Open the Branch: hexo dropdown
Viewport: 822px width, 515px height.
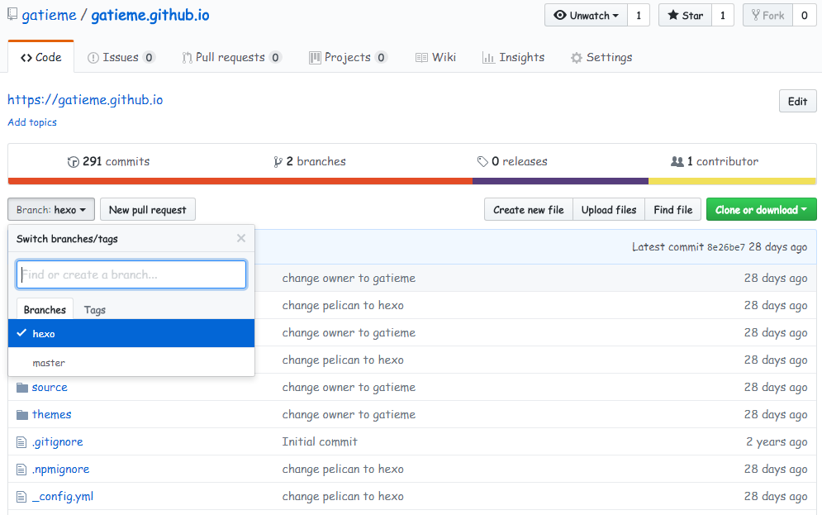51,210
